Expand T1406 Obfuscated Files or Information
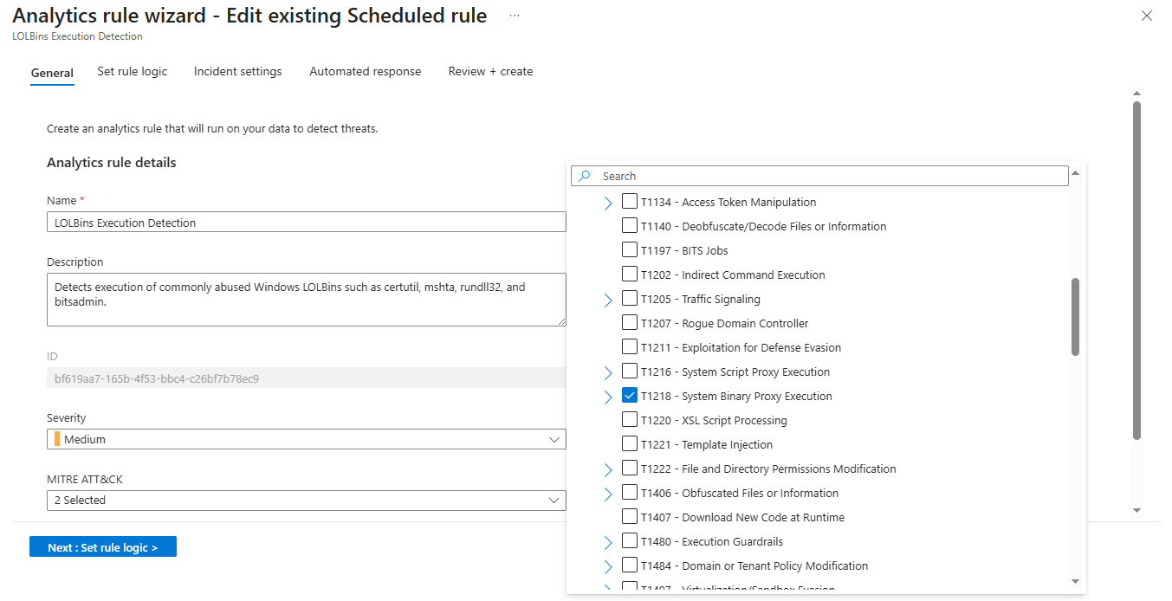1172x601 pixels. point(608,494)
